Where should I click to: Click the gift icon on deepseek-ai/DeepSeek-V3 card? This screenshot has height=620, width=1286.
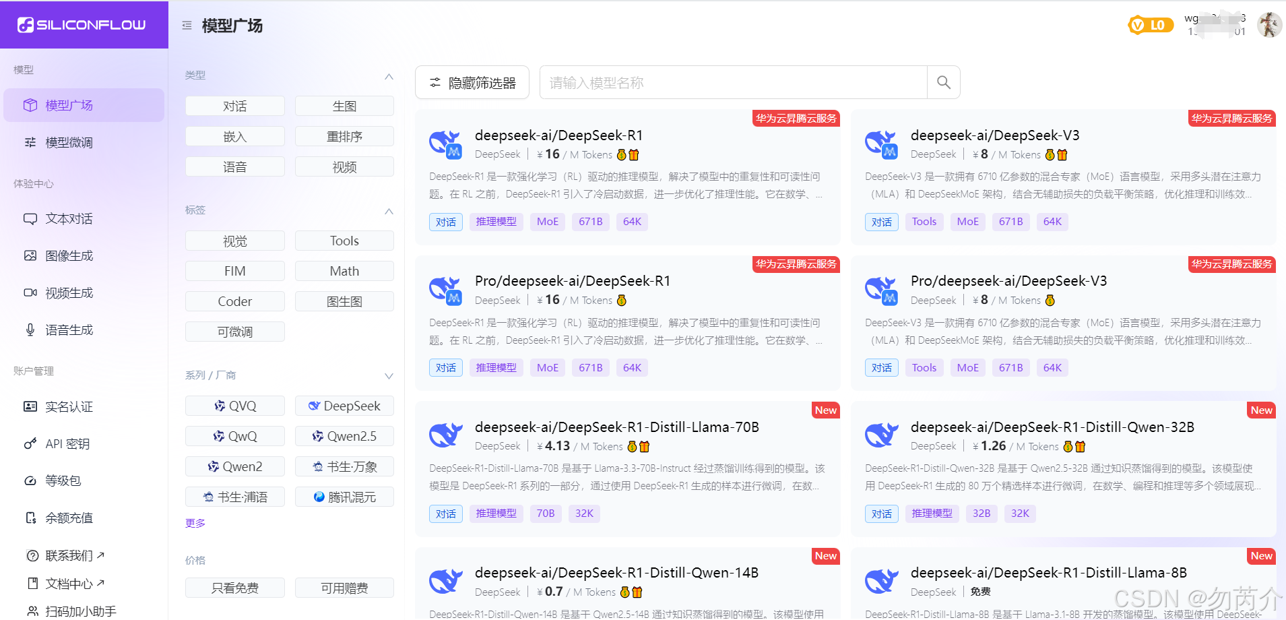[x=1062, y=155]
